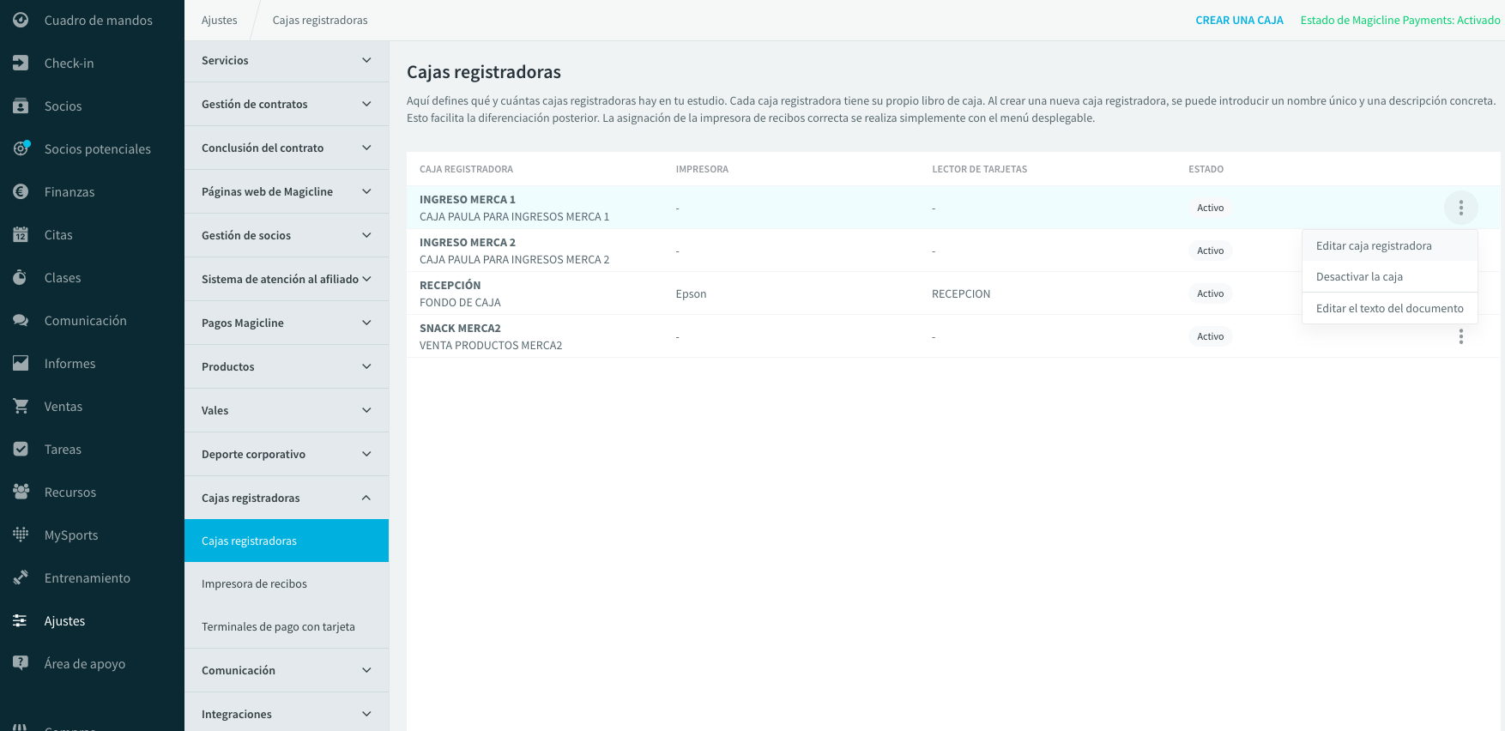Open three-dot menu for SNACK MERCA2
Image resolution: width=1505 pixels, height=731 pixels.
point(1460,336)
